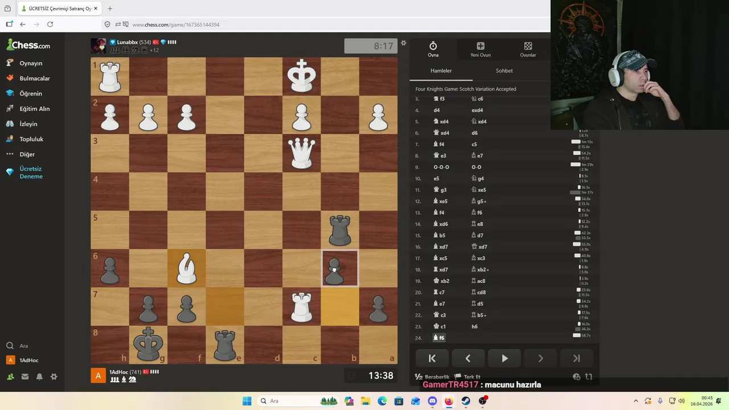This screenshot has width=729, height=410.
Task: Open a new browser tab
Action: [110, 9]
